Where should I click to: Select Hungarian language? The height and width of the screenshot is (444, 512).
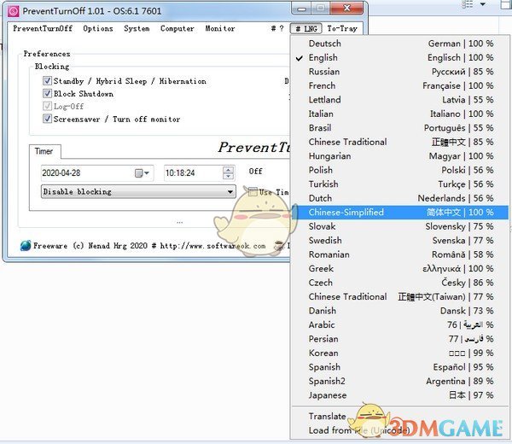tap(399, 156)
